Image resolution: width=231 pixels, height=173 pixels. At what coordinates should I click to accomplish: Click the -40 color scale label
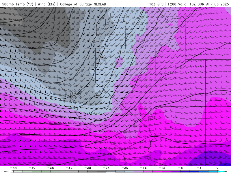point(32,168)
